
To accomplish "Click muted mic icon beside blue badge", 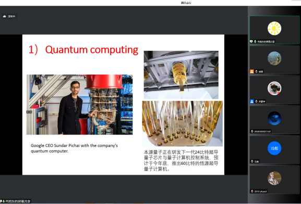I will coord(256,101).
